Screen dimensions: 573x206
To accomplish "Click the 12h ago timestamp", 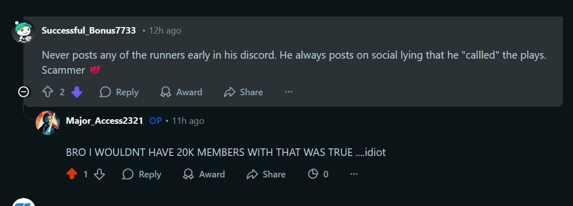I will click(x=165, y=31).
